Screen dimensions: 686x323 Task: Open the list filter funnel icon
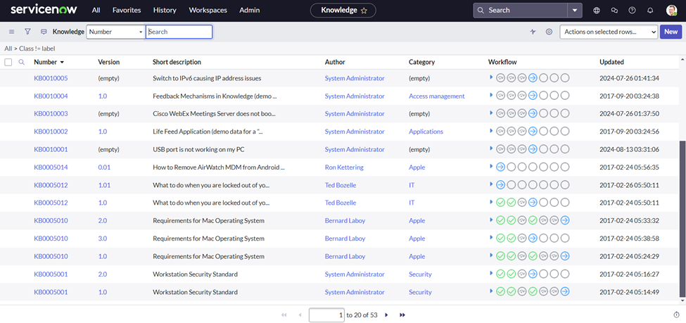[x=27, y=32]
